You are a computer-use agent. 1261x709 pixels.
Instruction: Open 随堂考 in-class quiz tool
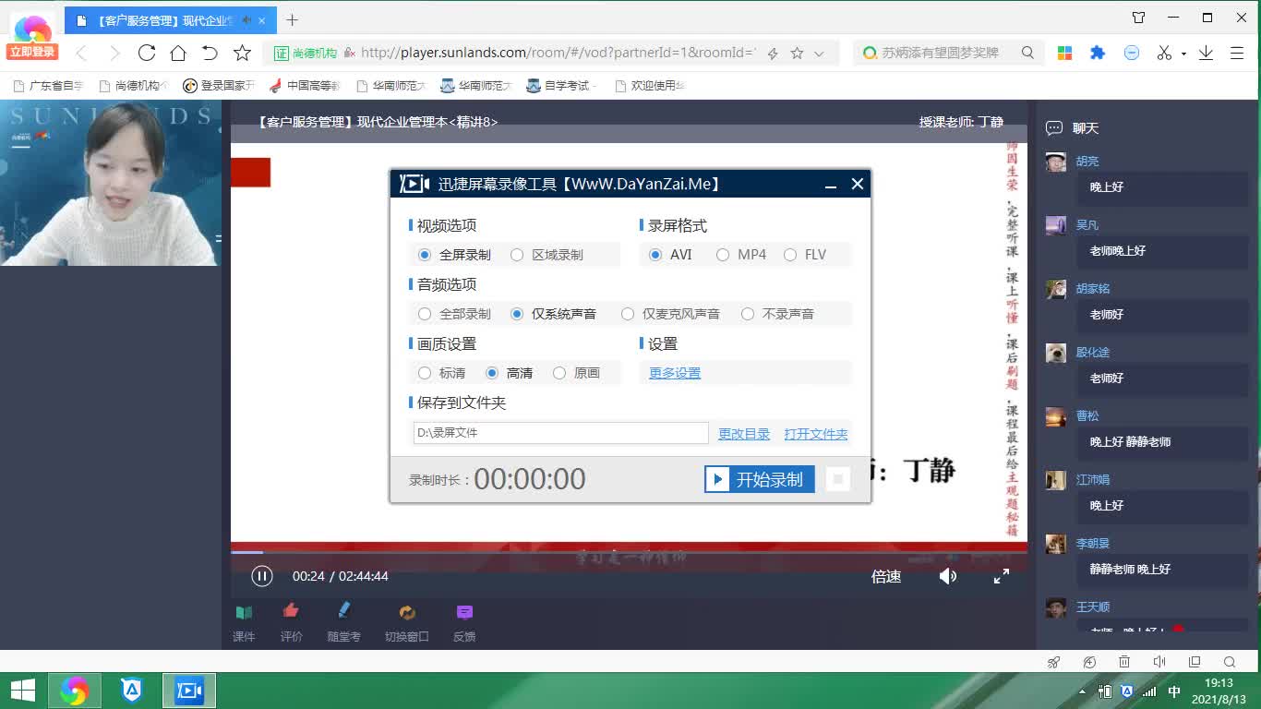(343, 622)
